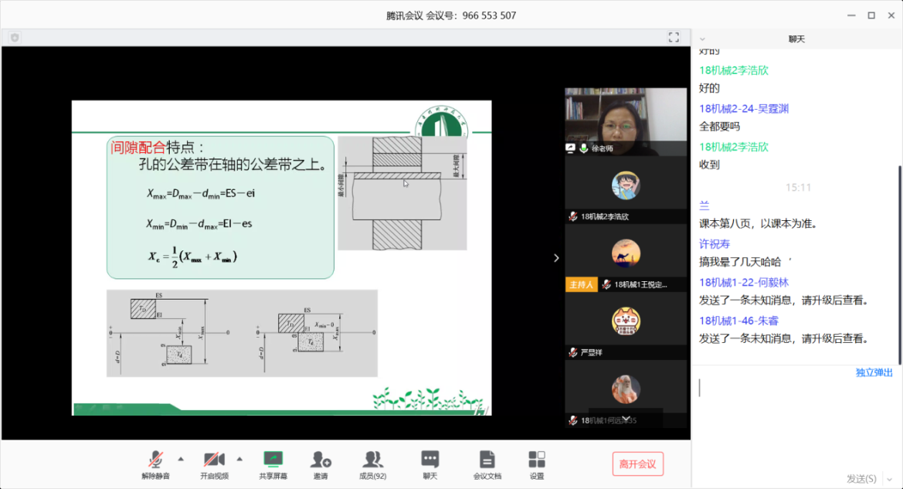Viewport: 903px width, 489px height.
Task: Click the 独立弹出 pop-out link
Action: (874, 372)
